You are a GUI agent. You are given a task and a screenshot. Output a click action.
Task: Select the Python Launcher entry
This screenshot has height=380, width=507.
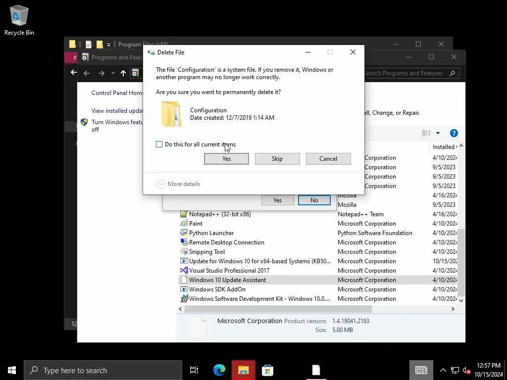211,233
